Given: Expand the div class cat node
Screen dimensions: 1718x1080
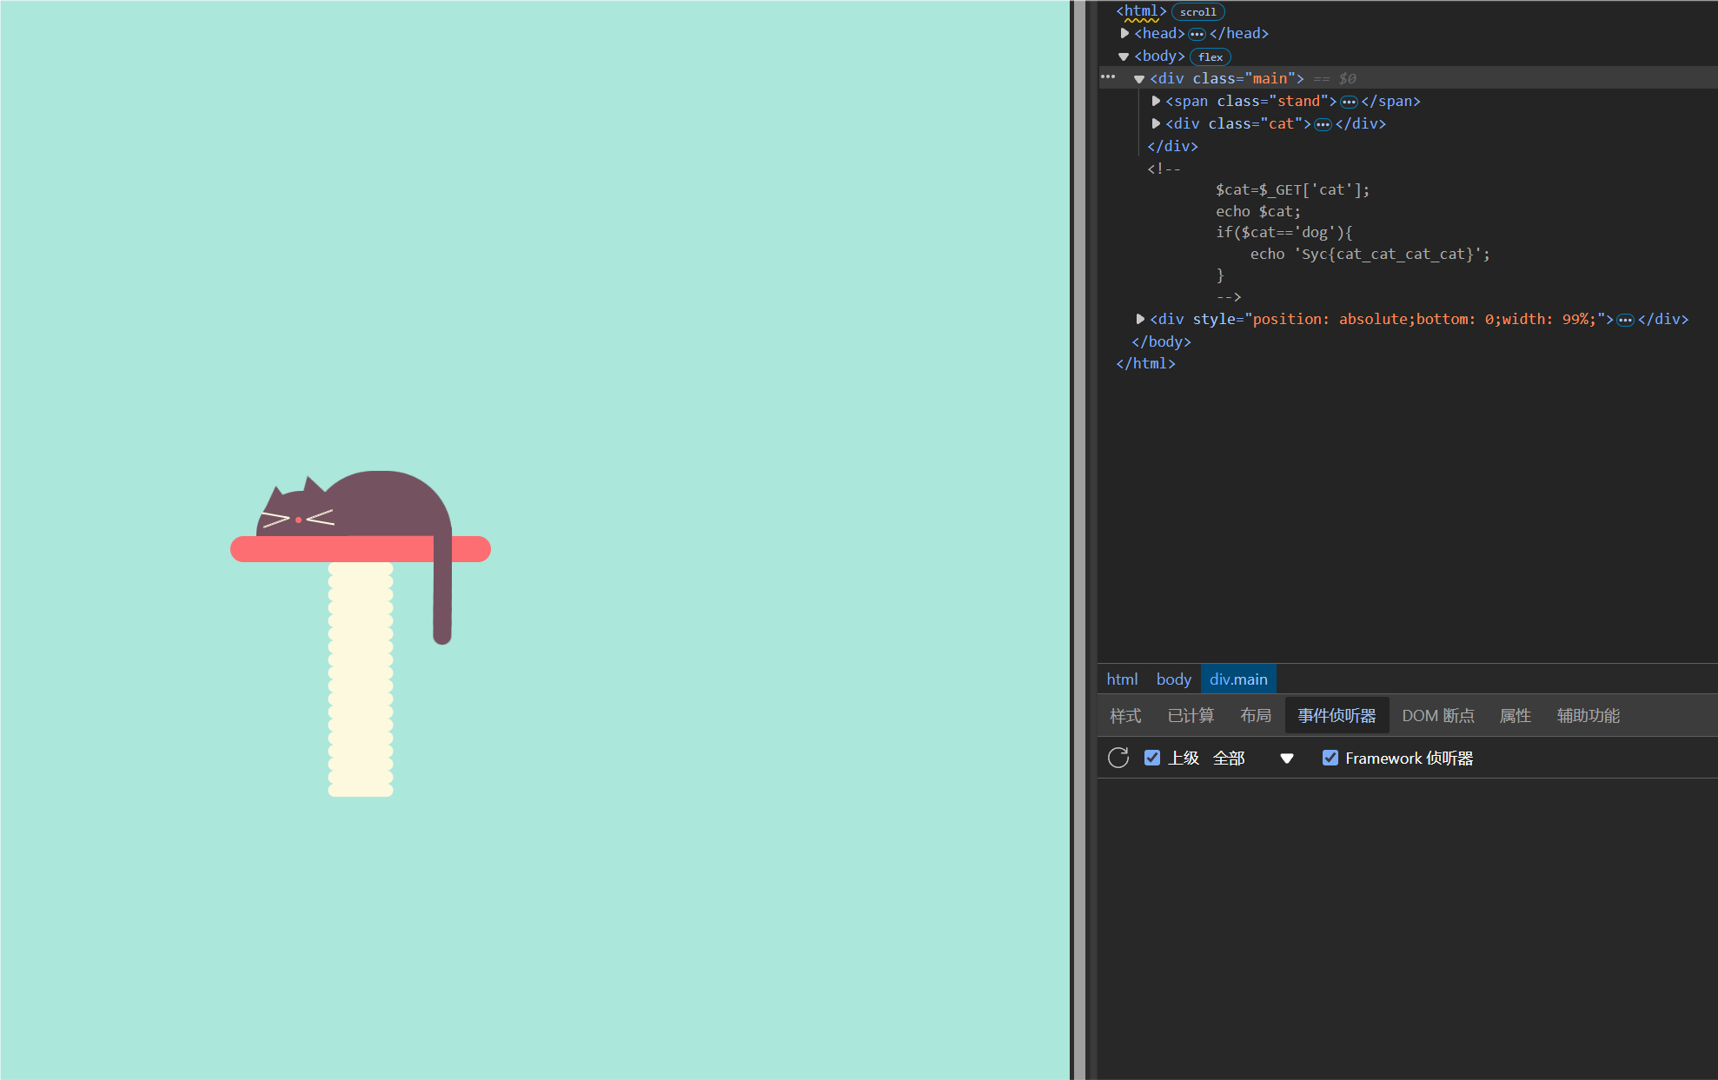Looking at the screenshot, I should click(x=1156, y=123).
